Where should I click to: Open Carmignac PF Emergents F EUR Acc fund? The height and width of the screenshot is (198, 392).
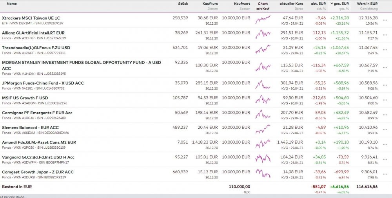coord(37,113)
